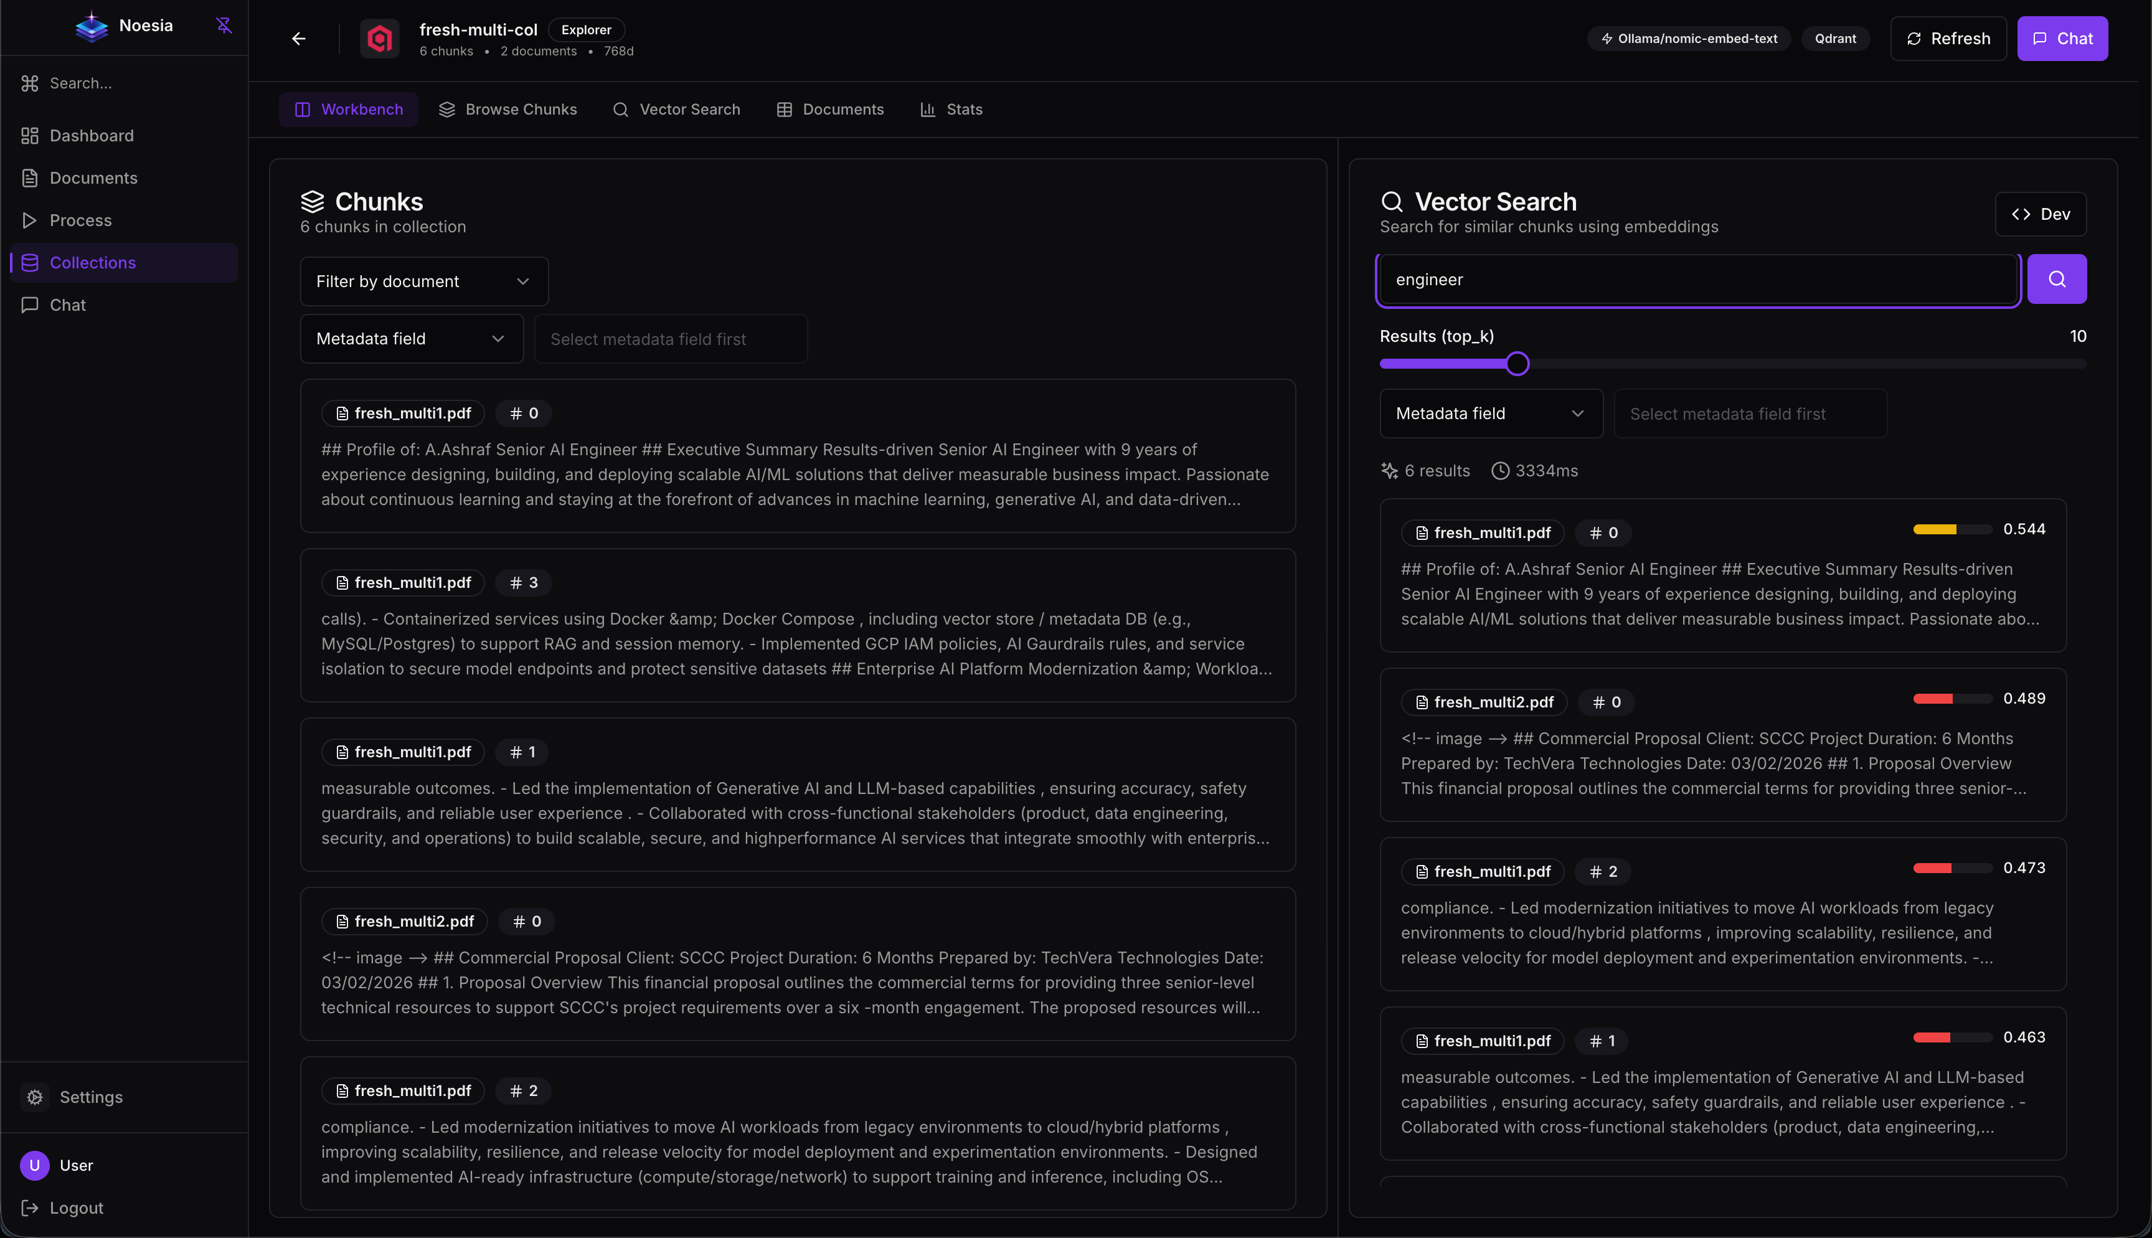Expand the Metadata field dropdown in Chunks panel

tap(412, 338)
